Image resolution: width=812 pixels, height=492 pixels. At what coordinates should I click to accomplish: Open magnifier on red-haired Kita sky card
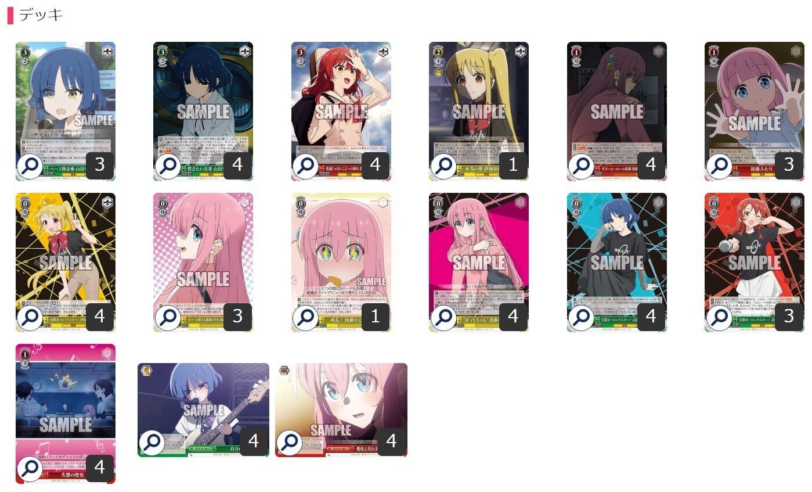point(306,166)
